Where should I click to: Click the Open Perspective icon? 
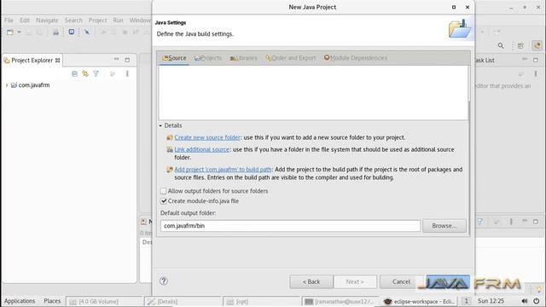click(520, 45)
